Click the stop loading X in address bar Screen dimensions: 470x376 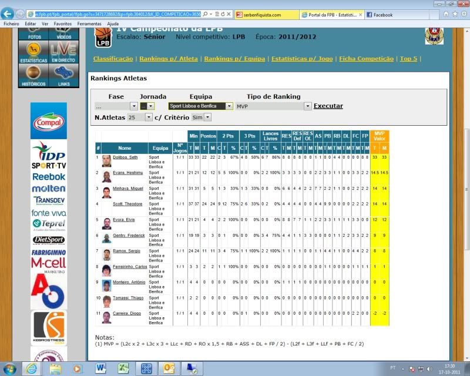pyautogui.click(x=229, y=14)
